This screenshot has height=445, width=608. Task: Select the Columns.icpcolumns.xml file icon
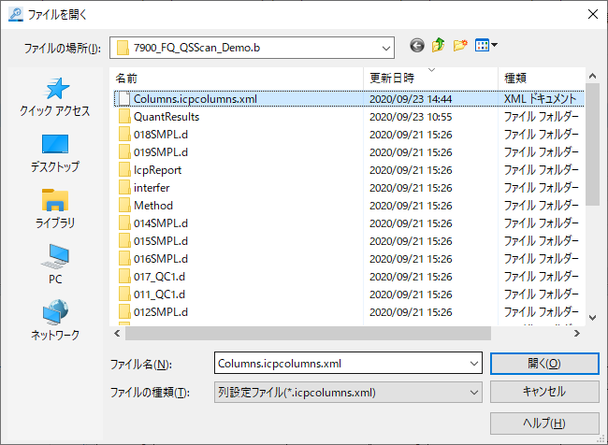124,99
